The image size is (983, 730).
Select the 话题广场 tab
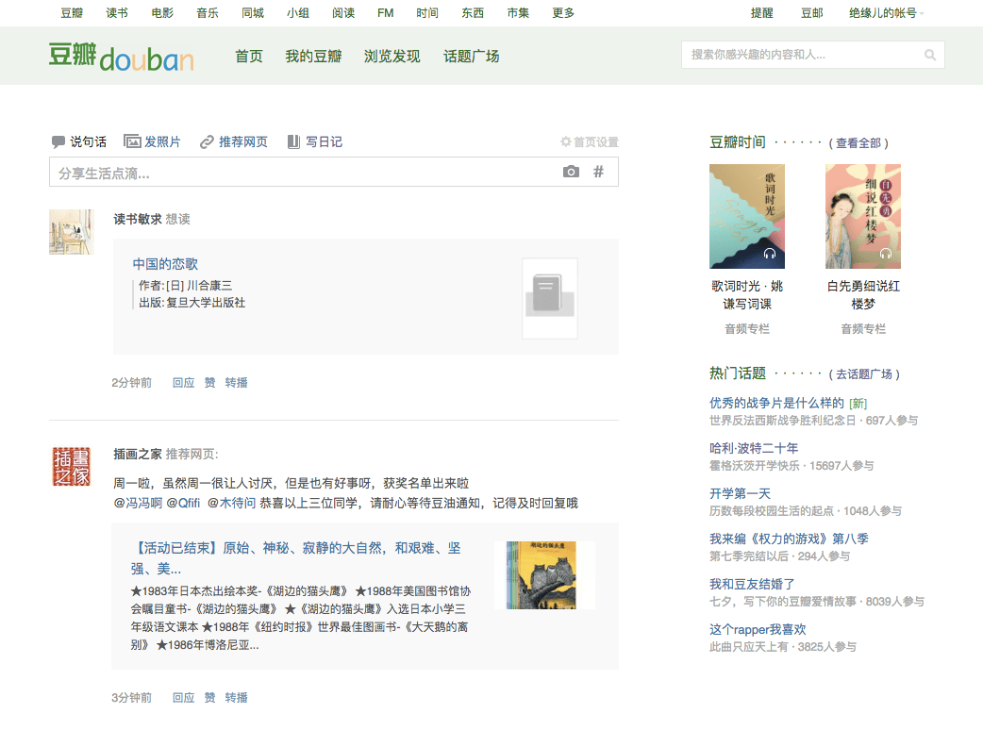(472, 57)
